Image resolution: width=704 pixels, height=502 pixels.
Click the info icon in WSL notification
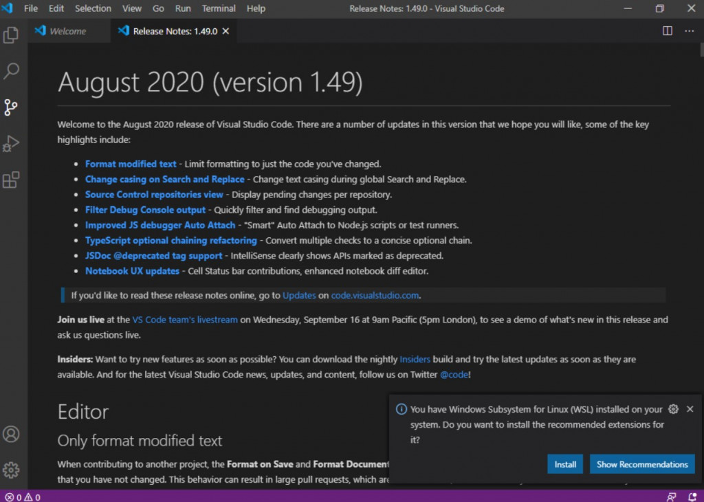pos(401,408)
